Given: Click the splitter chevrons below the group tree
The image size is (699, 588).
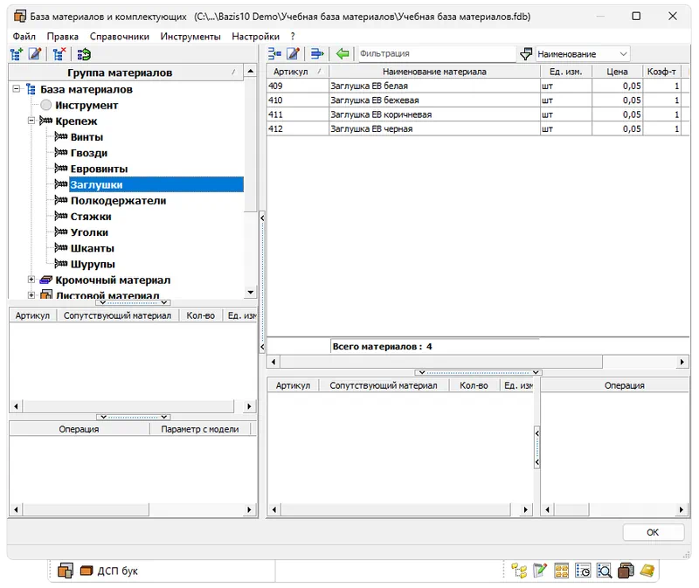Looking at the screenshot, I should coord(134,302).
